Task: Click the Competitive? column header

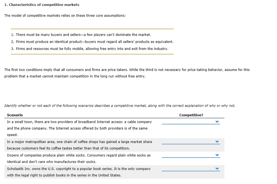Action: tap(191, 115)
